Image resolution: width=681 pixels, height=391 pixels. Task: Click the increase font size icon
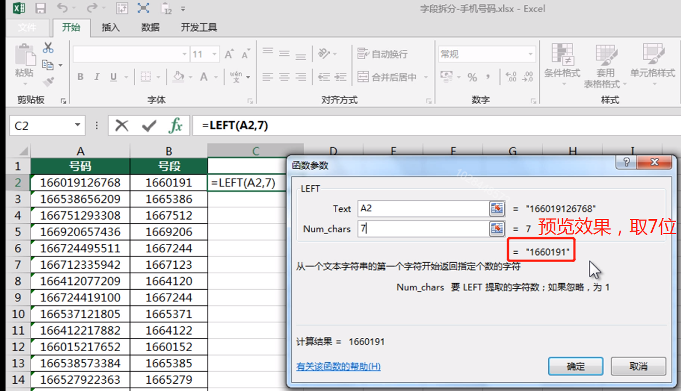229,54
